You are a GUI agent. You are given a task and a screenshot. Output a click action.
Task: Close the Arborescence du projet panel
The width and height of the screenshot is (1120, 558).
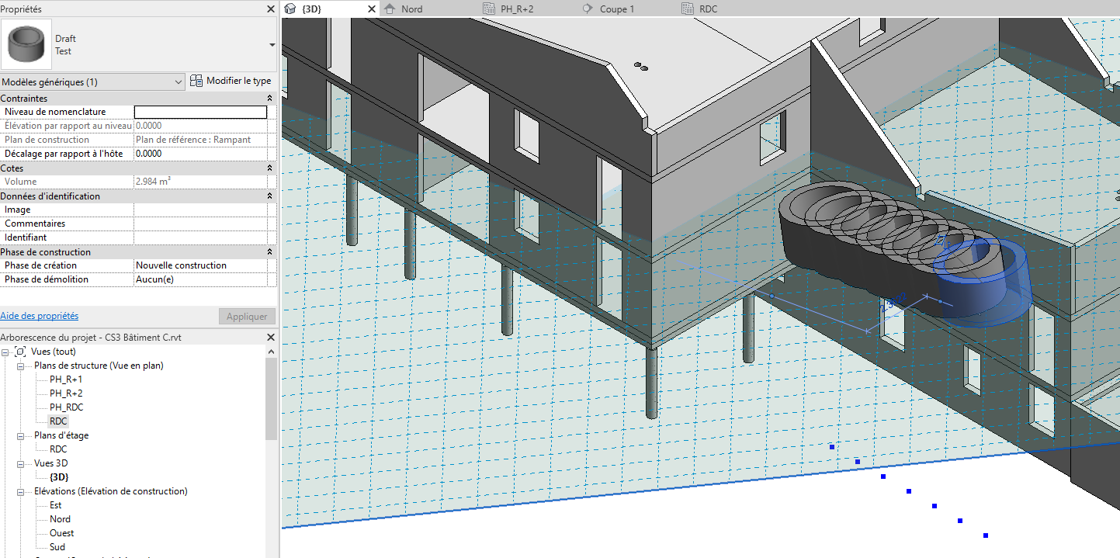click(x=270, y=338)
